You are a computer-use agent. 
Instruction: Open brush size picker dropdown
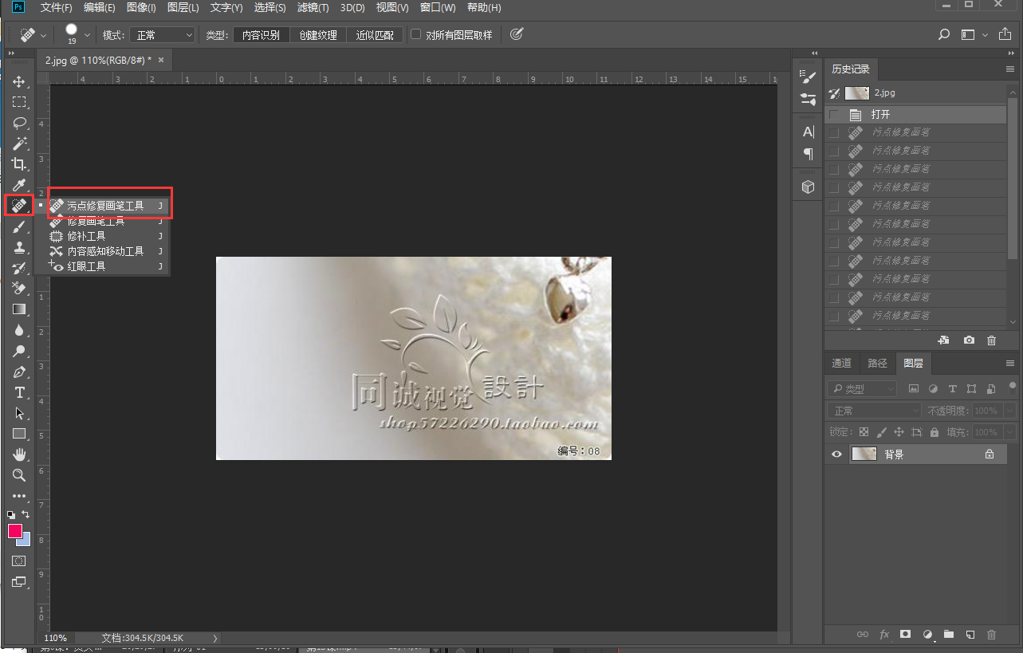click(87, 35)
